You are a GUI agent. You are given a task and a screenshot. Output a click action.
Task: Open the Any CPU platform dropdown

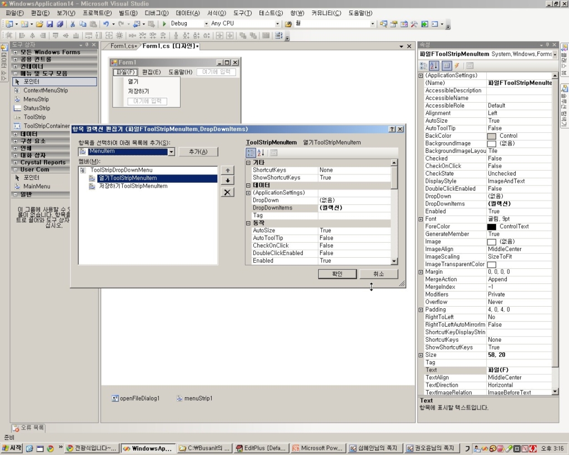277,23
